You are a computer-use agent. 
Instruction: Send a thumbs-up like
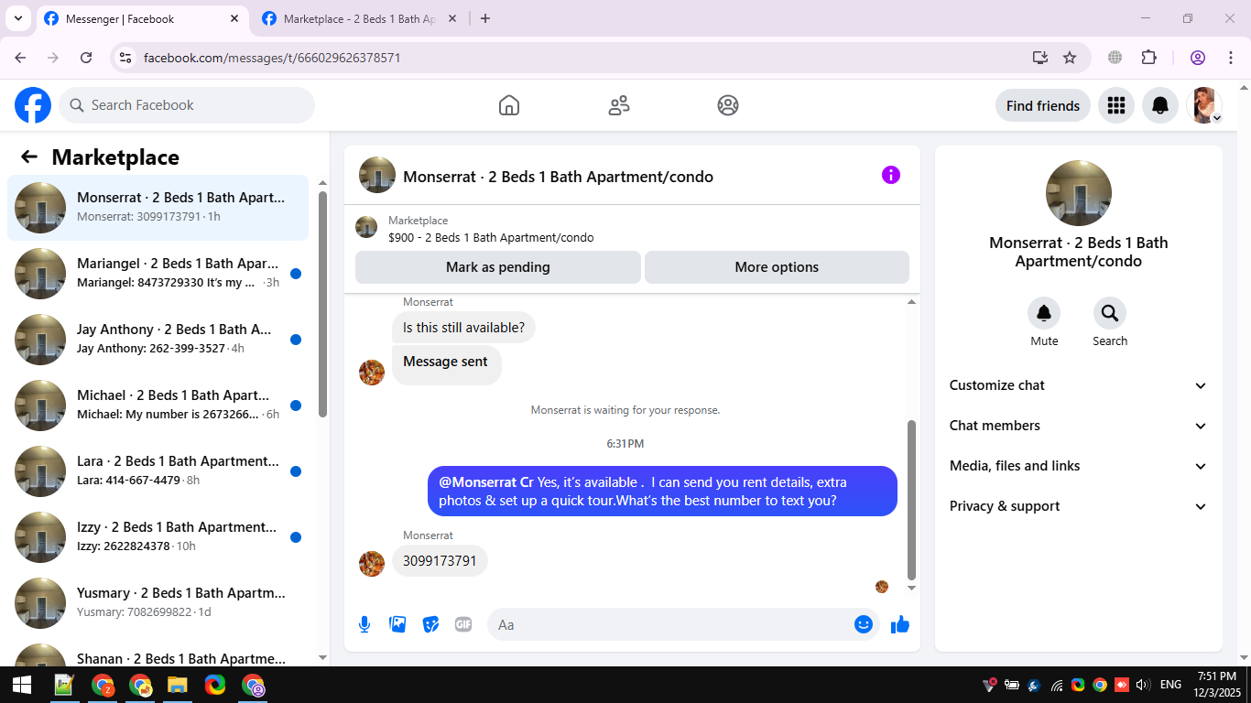pyautogui.click(x=900, y=624)
